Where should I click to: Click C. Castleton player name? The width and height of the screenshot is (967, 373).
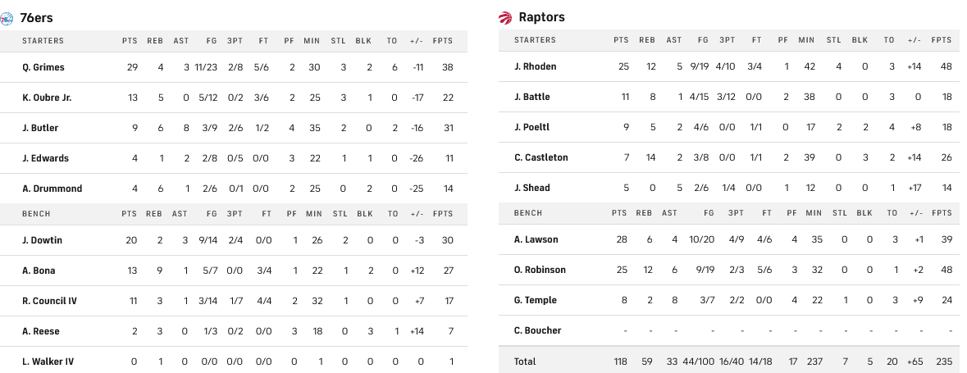coord(541,157)
